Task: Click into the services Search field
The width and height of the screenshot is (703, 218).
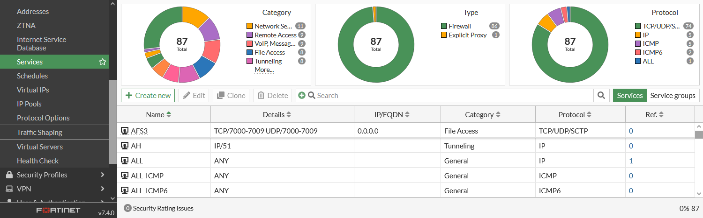Action: pyautogui.click(x=450, y=96)
